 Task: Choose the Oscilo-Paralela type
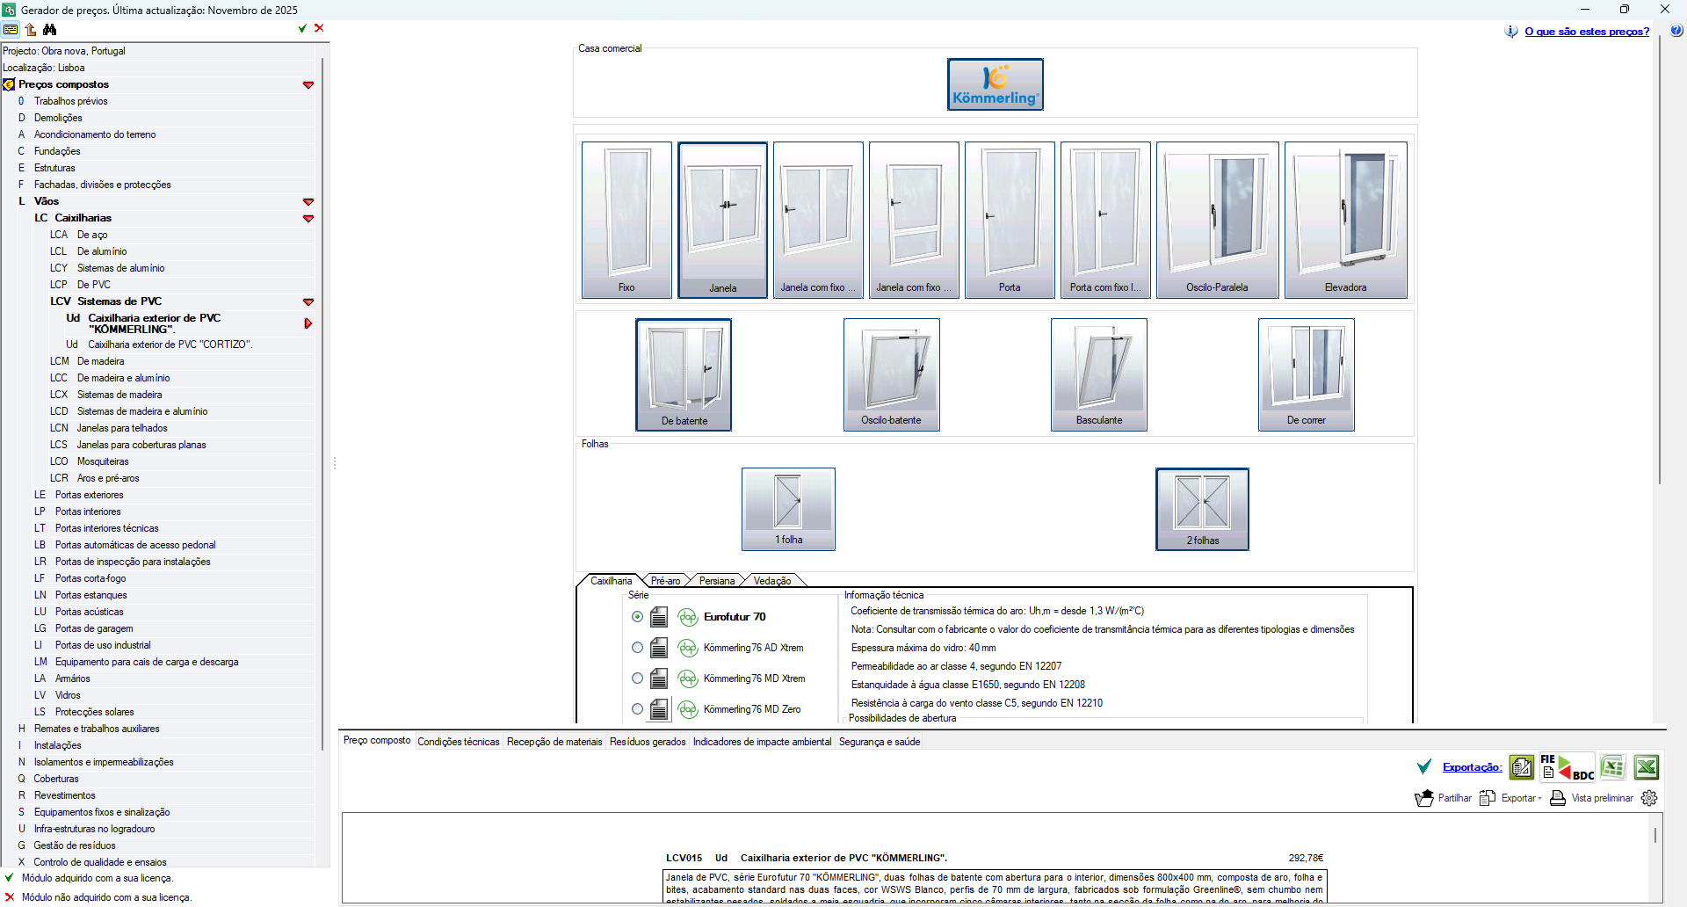coord(1217,220)
